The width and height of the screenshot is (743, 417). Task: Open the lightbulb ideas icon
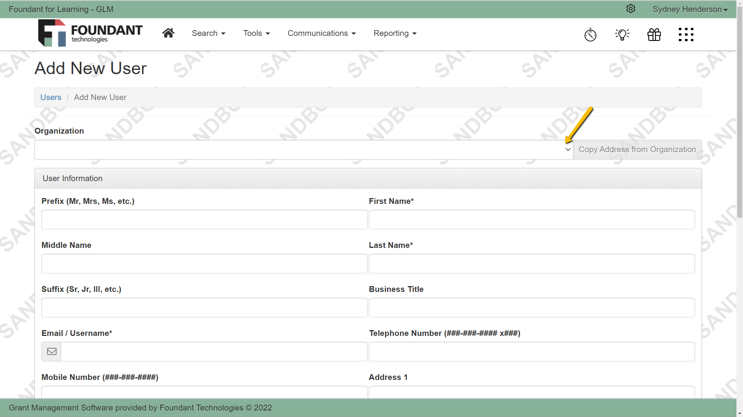(x=622, y=34)
